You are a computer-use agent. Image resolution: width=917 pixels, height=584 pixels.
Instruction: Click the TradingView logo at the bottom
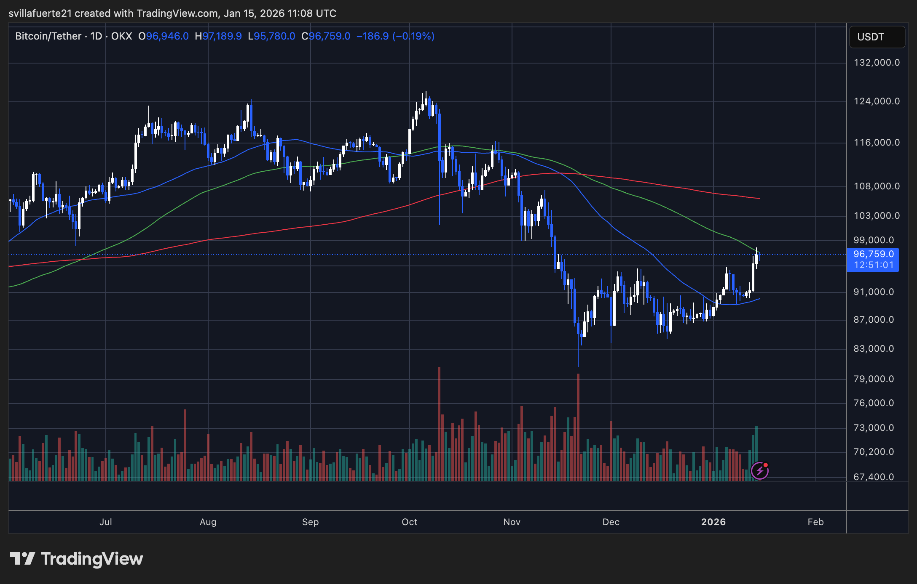(x=77, y=559)
